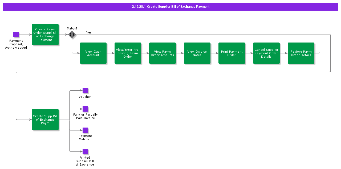Open Restore Paym Order Details step
This screenshot has height=169, width=341.
301,53
